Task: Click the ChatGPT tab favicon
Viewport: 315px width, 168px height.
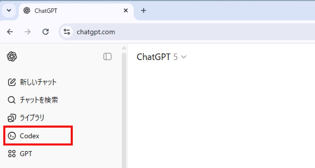Action: click(x=27, y=11)
